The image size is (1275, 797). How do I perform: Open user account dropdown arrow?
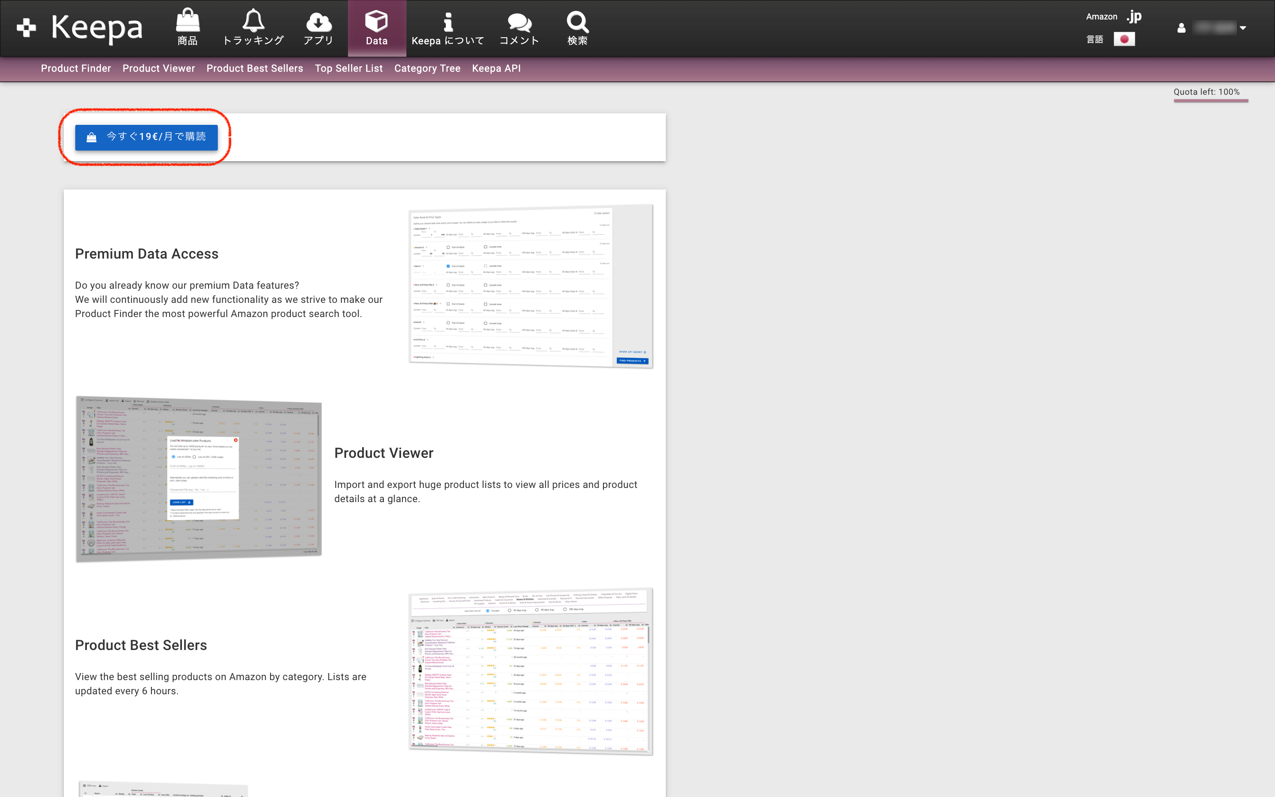[x=1243, y=28]
